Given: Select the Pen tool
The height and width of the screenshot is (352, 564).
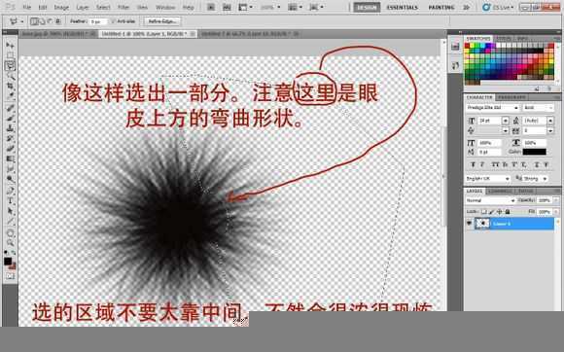Looking at the screenshot, I should 10,191.
